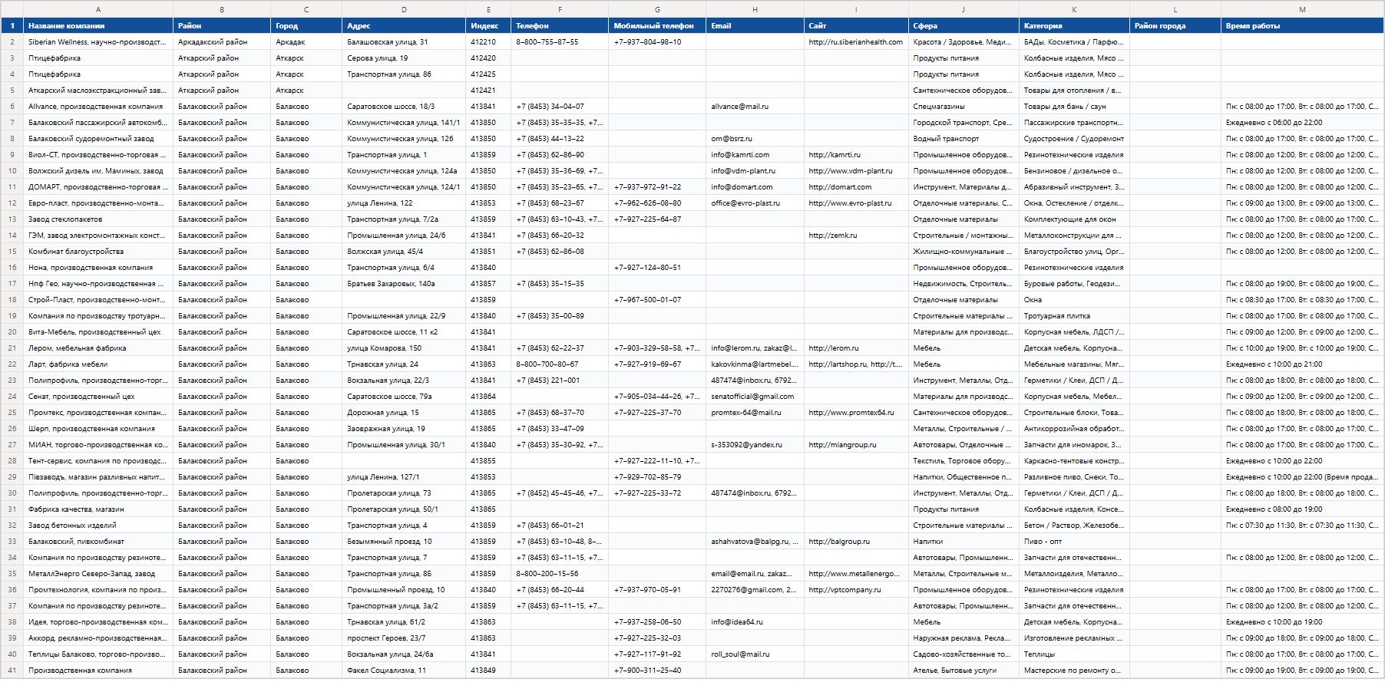Viewport: 1385px width, 692px height.
Task: Select column A header letter
Action: 98,10
